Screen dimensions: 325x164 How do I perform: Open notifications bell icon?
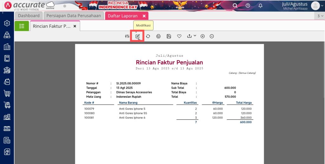pos(261,6)
